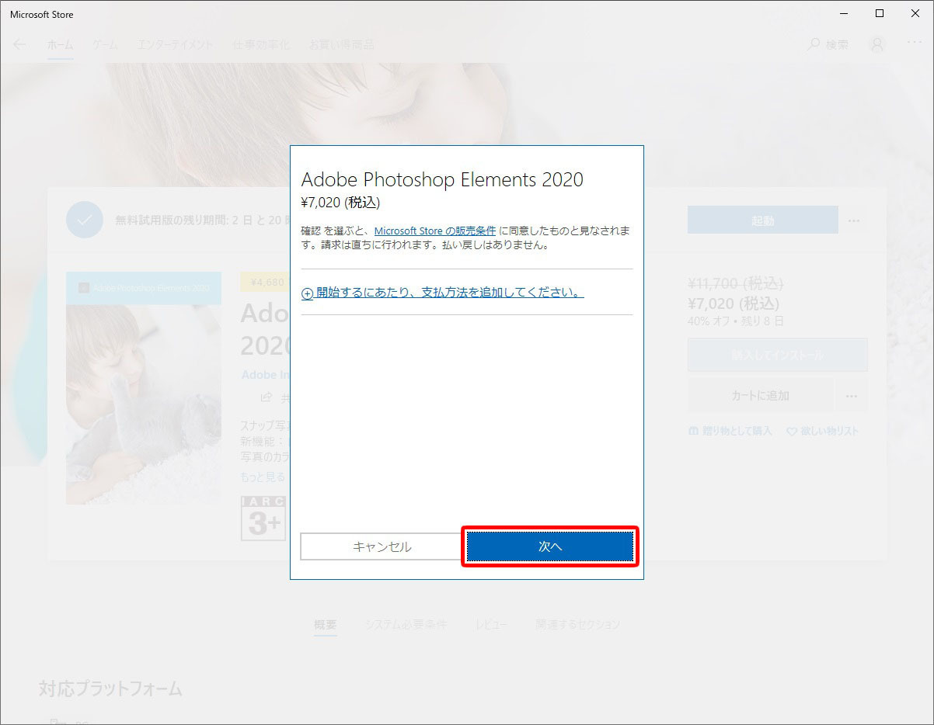
Task: Maximize the Microsoft Store window
Action: click(880, 13)
